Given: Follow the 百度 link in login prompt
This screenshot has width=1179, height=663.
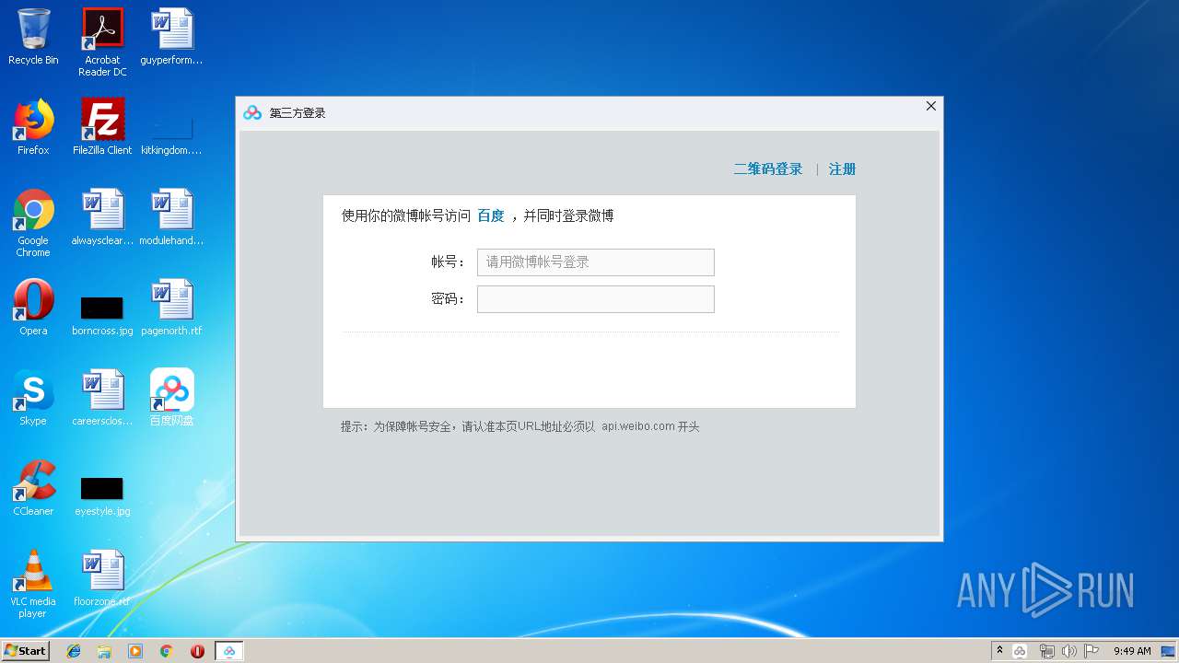Looking at the screenshot, I should (x=491, y=216).
